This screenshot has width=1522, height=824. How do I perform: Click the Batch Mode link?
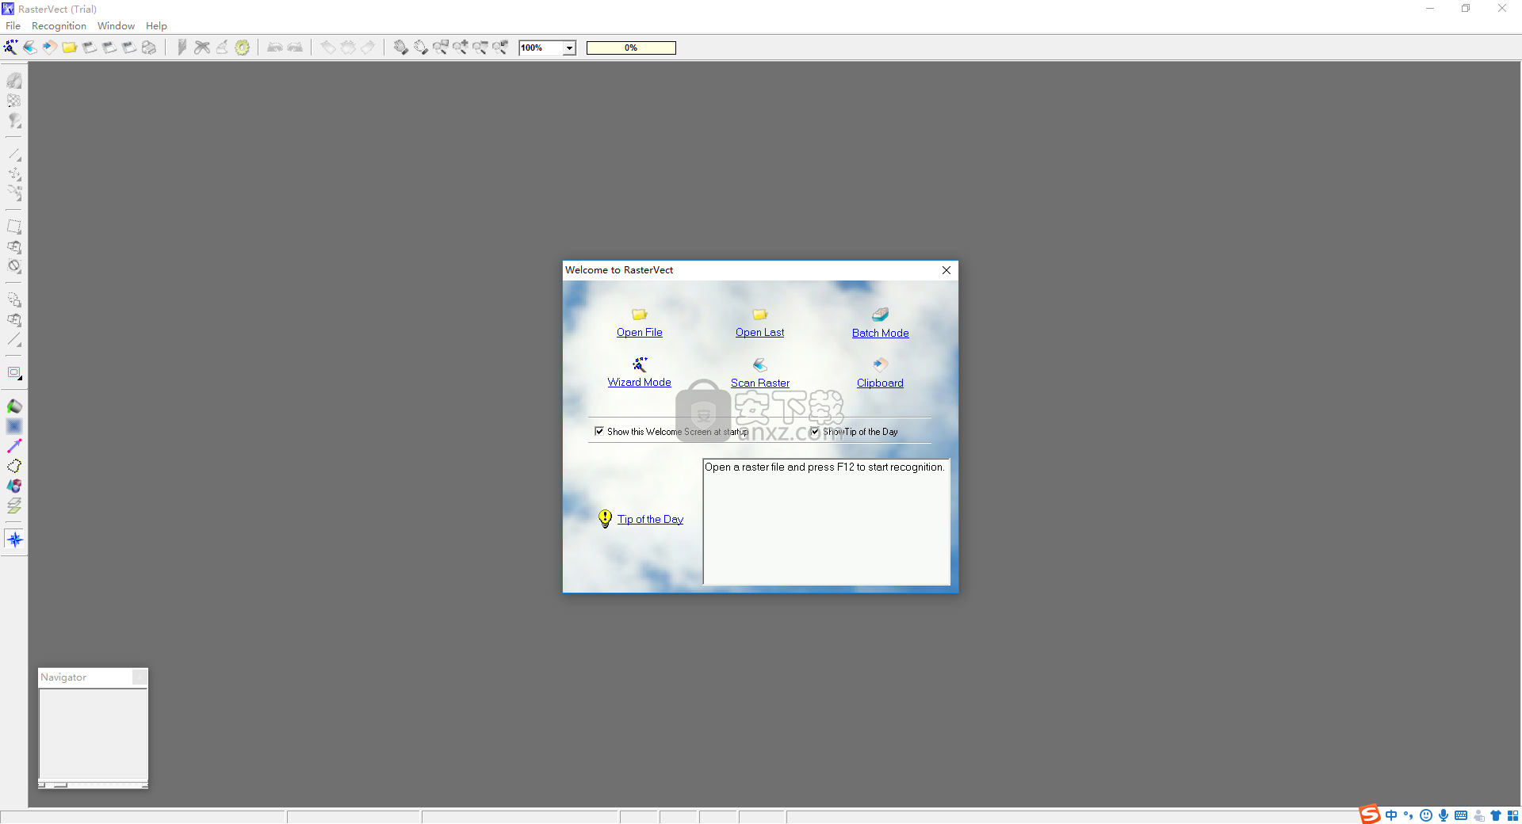click(880, 334)
